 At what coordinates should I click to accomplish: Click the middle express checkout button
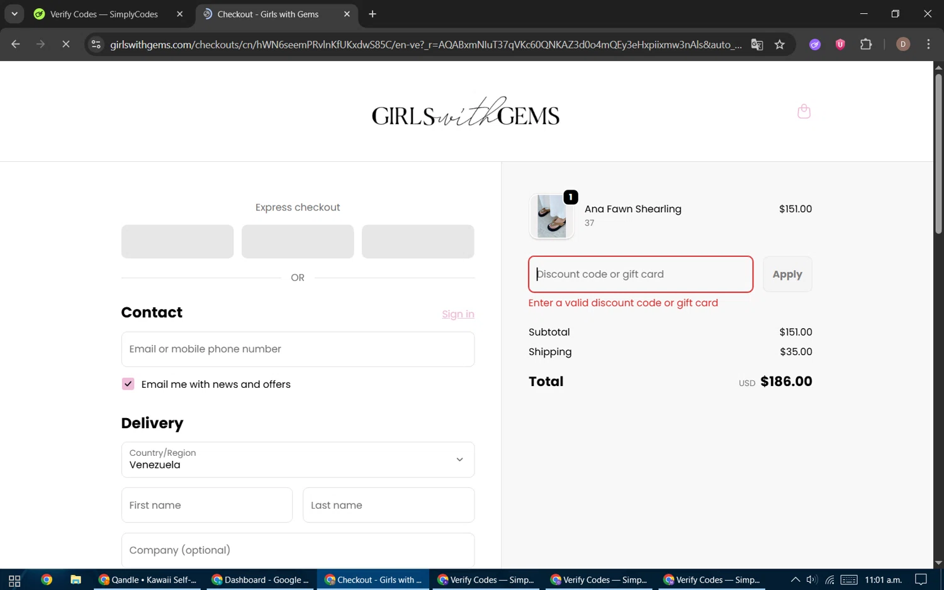[298, 242]
